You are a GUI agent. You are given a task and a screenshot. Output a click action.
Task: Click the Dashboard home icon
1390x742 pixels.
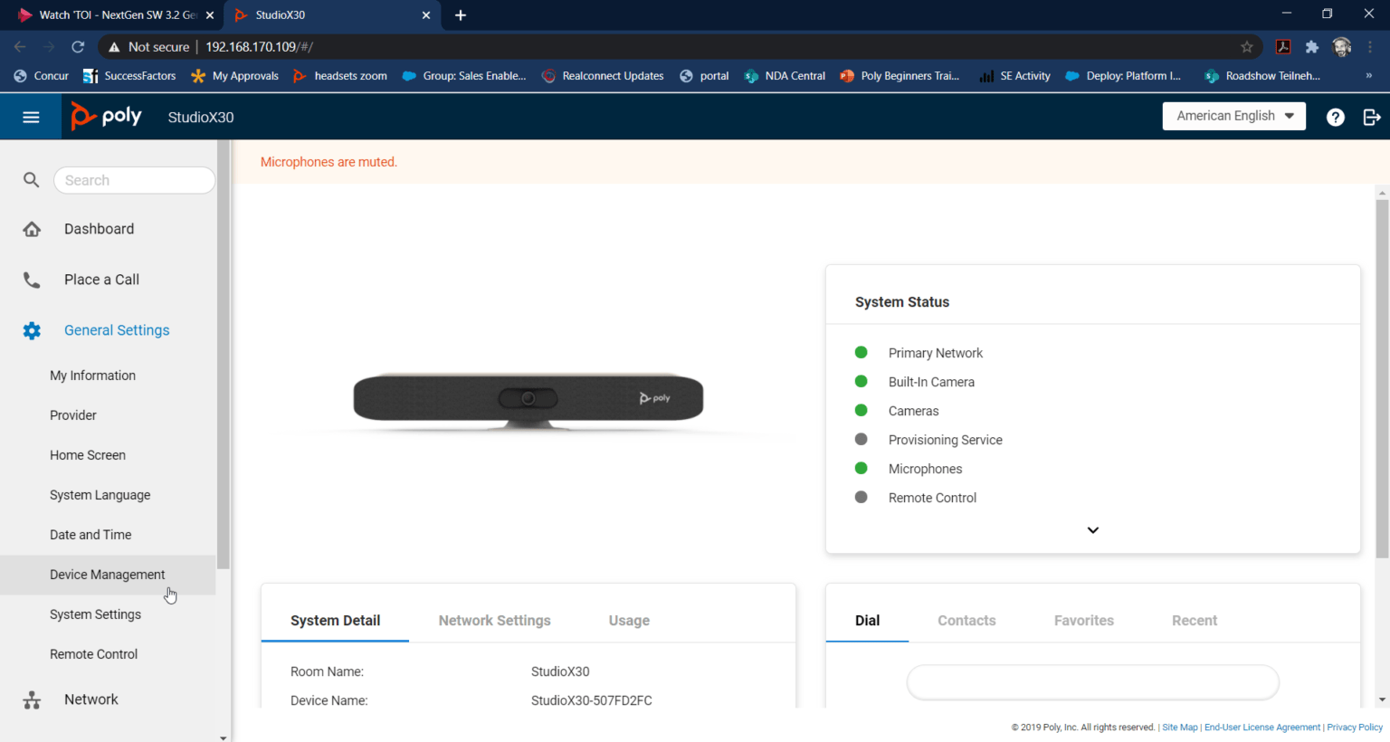(32, 229)
